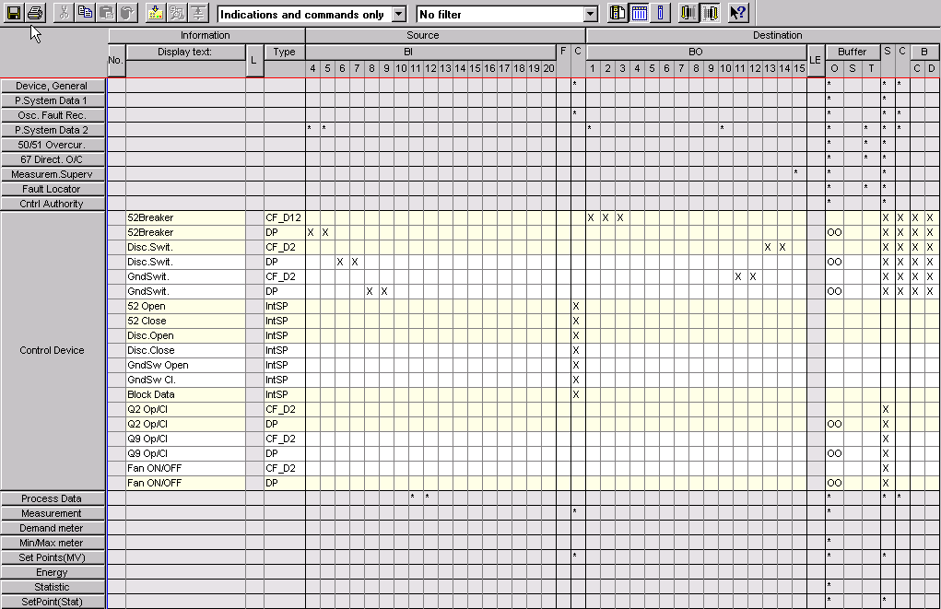Viewport: 941px width, 609px height.
Task: Click the blue grid view toolbar icon
Action: tap(639, 13)
